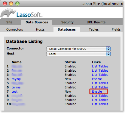This screenshot has height=113, width=125.
Task: Click the New status of the test row
Action: [68, 91]
